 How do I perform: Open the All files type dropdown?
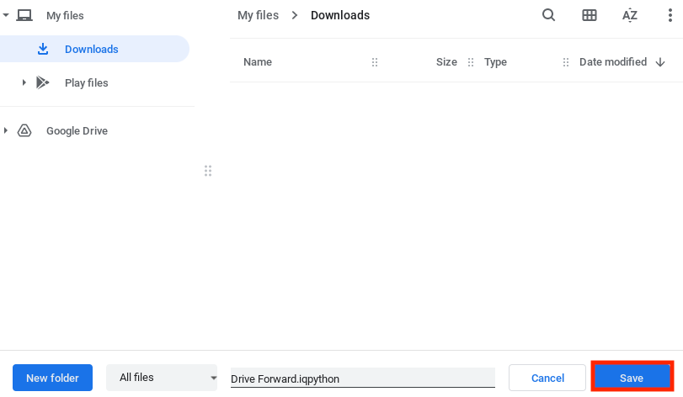pos(162,378)
